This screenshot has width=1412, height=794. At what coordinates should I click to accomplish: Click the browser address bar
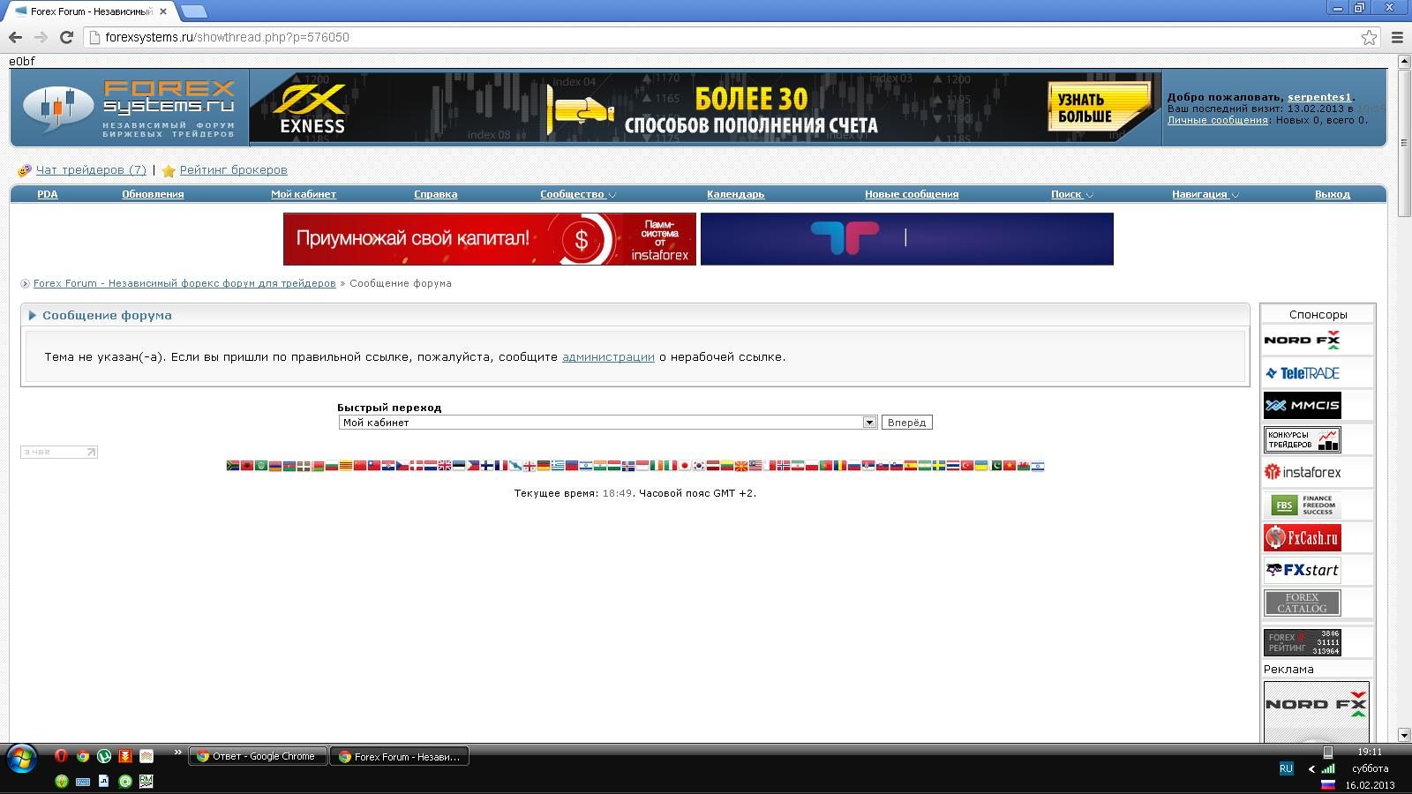click(x=719, y=37)
